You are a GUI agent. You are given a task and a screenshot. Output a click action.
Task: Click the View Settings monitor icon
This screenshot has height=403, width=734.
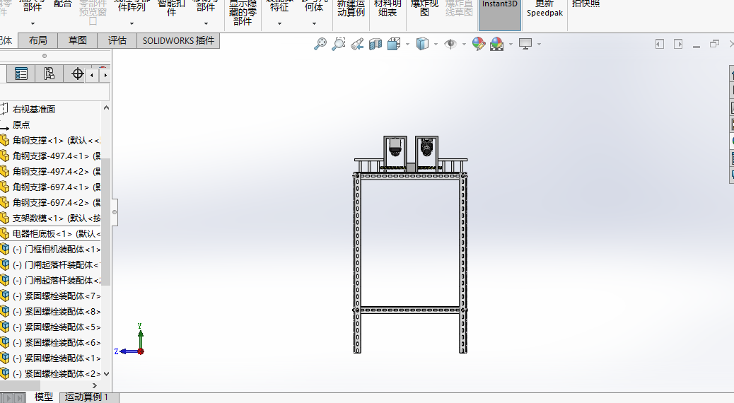point(525,44)
